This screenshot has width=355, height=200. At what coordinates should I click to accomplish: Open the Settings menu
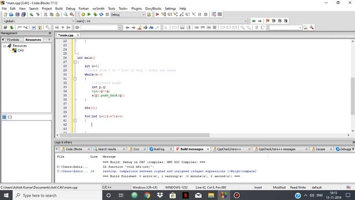[170, 8]
